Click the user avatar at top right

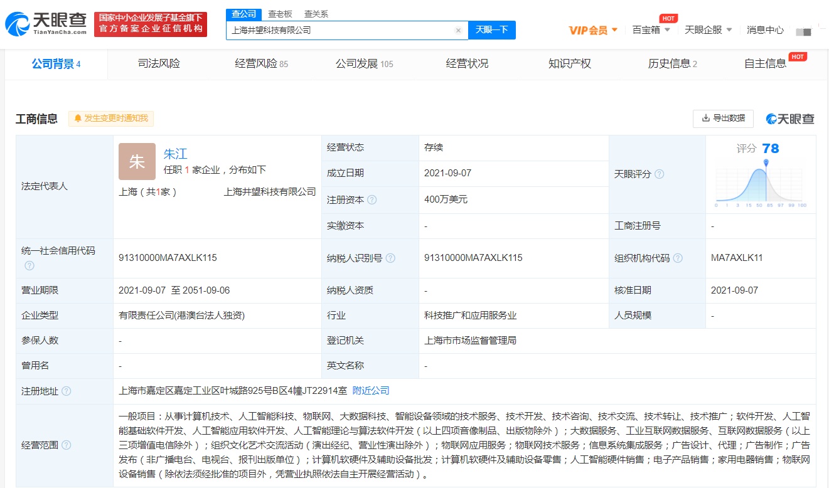(803, 31)
